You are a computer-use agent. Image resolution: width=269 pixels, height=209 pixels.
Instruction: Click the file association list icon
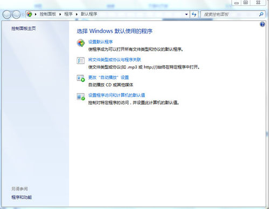point(81,61)
